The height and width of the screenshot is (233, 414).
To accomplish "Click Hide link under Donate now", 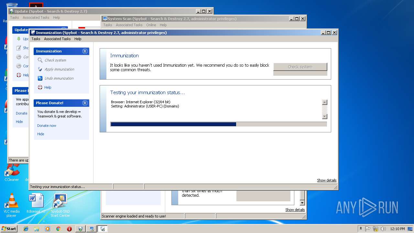I will (40, 134).
